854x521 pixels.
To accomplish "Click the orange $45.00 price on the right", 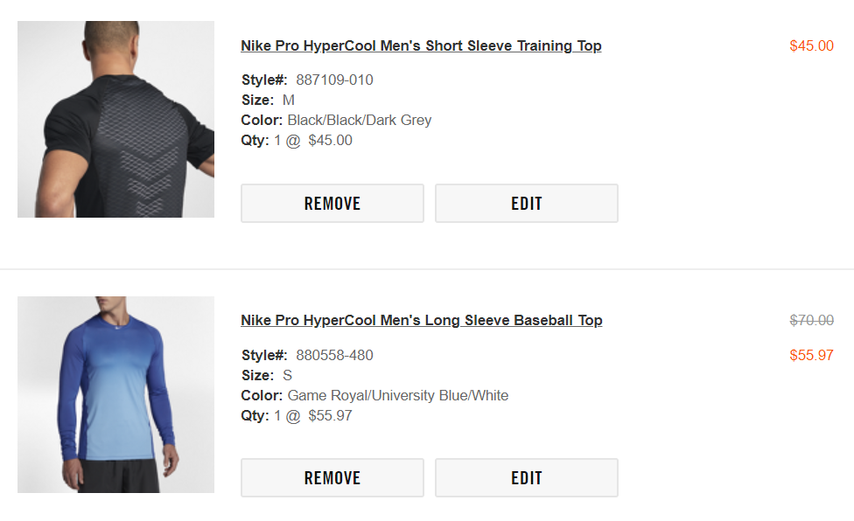I will [811, 46].
